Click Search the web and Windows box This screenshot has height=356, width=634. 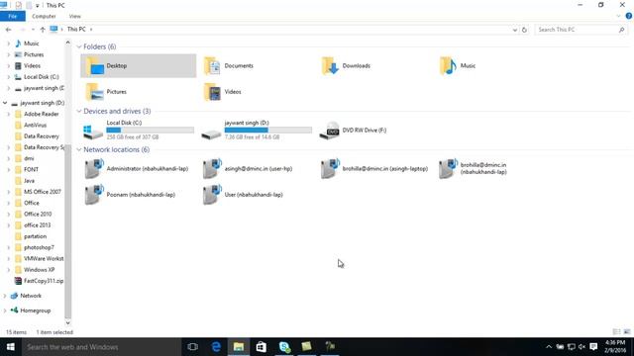[101, 347]
